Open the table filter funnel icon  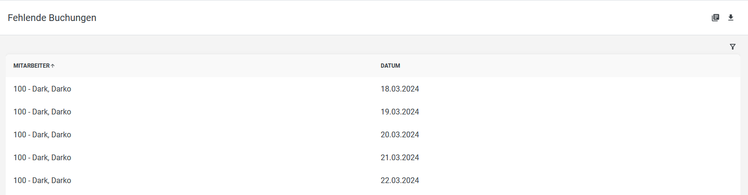pyautogui.click(x=733, y=47)
